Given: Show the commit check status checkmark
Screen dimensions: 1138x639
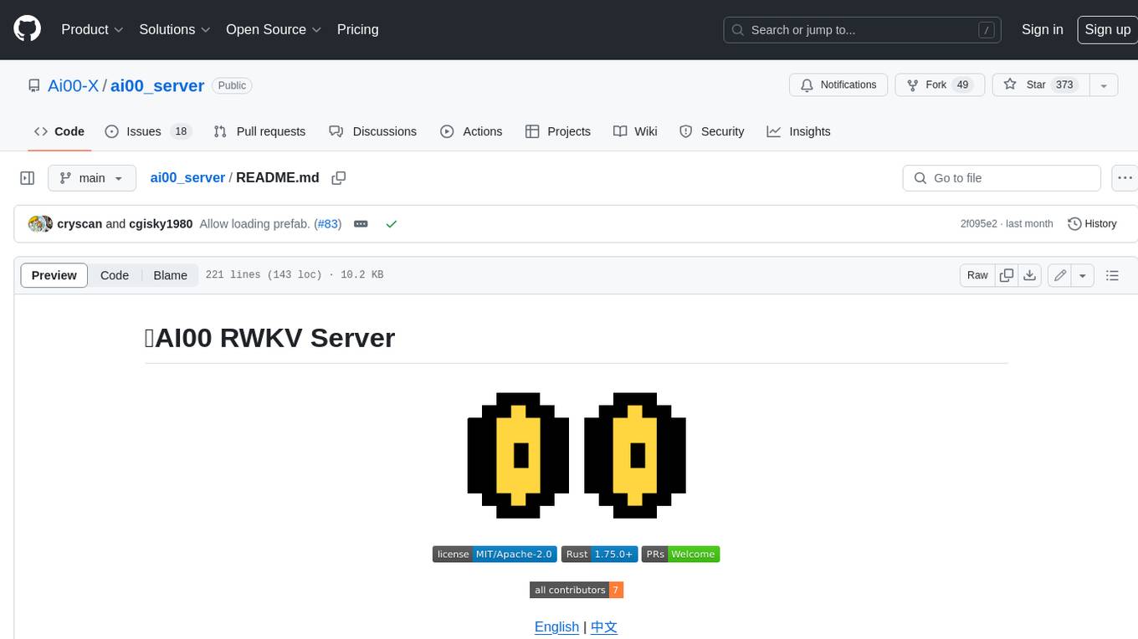Looking at the screenshot, I should pyautogui.click(x=391, y=224).
